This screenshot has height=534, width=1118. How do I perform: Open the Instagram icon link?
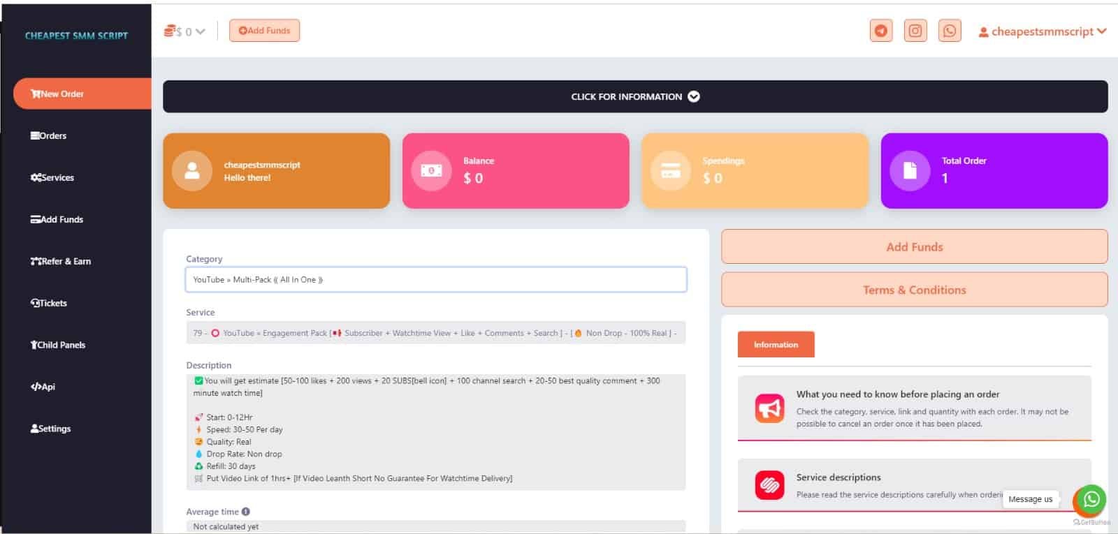915,31
